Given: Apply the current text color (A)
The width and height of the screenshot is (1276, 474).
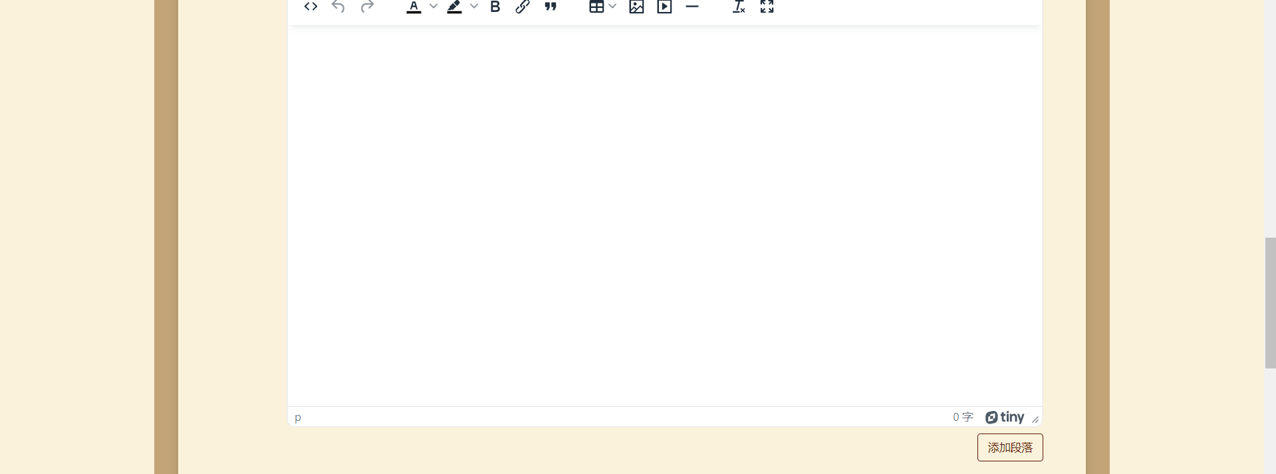Looking at the screenshot, I should (x=414, y=7).
